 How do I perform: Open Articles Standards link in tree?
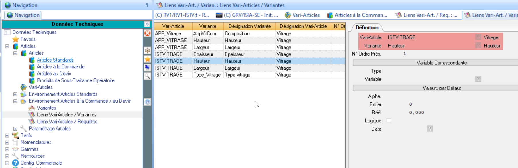pos(55,60)
